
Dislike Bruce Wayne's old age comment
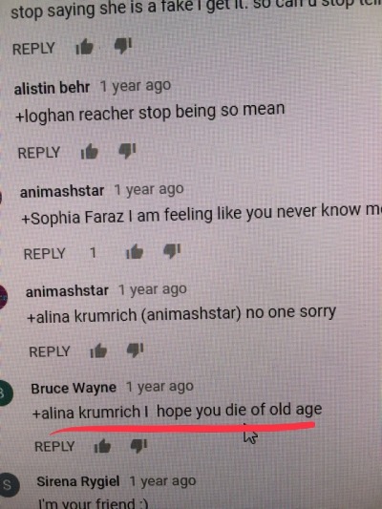[138, 445]
